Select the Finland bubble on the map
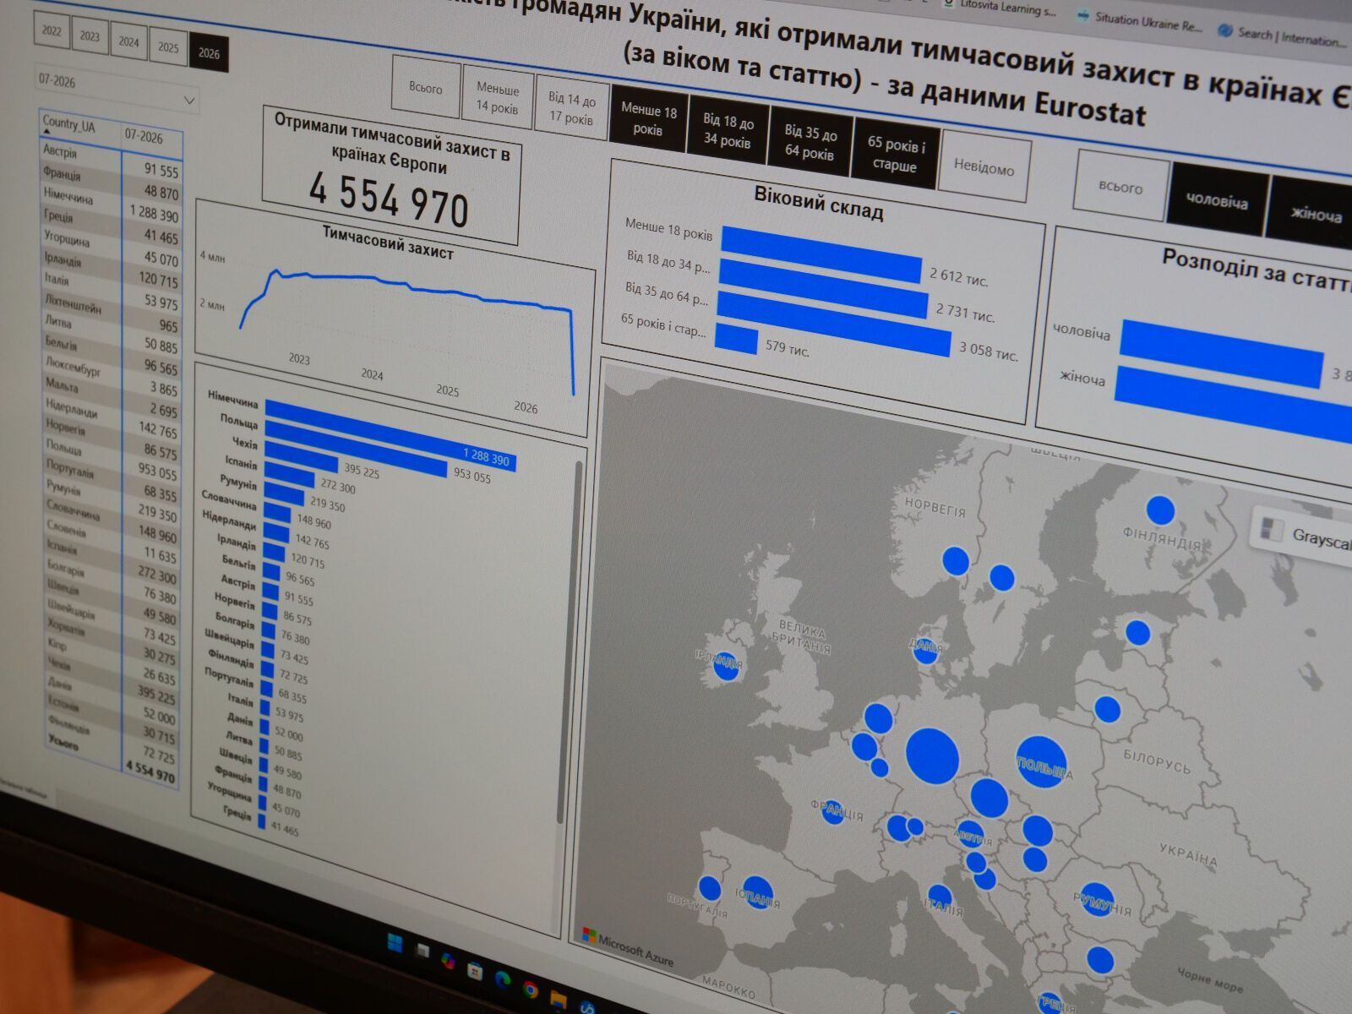This screenshot has width=1352, height=1014. pos(1160,510)
